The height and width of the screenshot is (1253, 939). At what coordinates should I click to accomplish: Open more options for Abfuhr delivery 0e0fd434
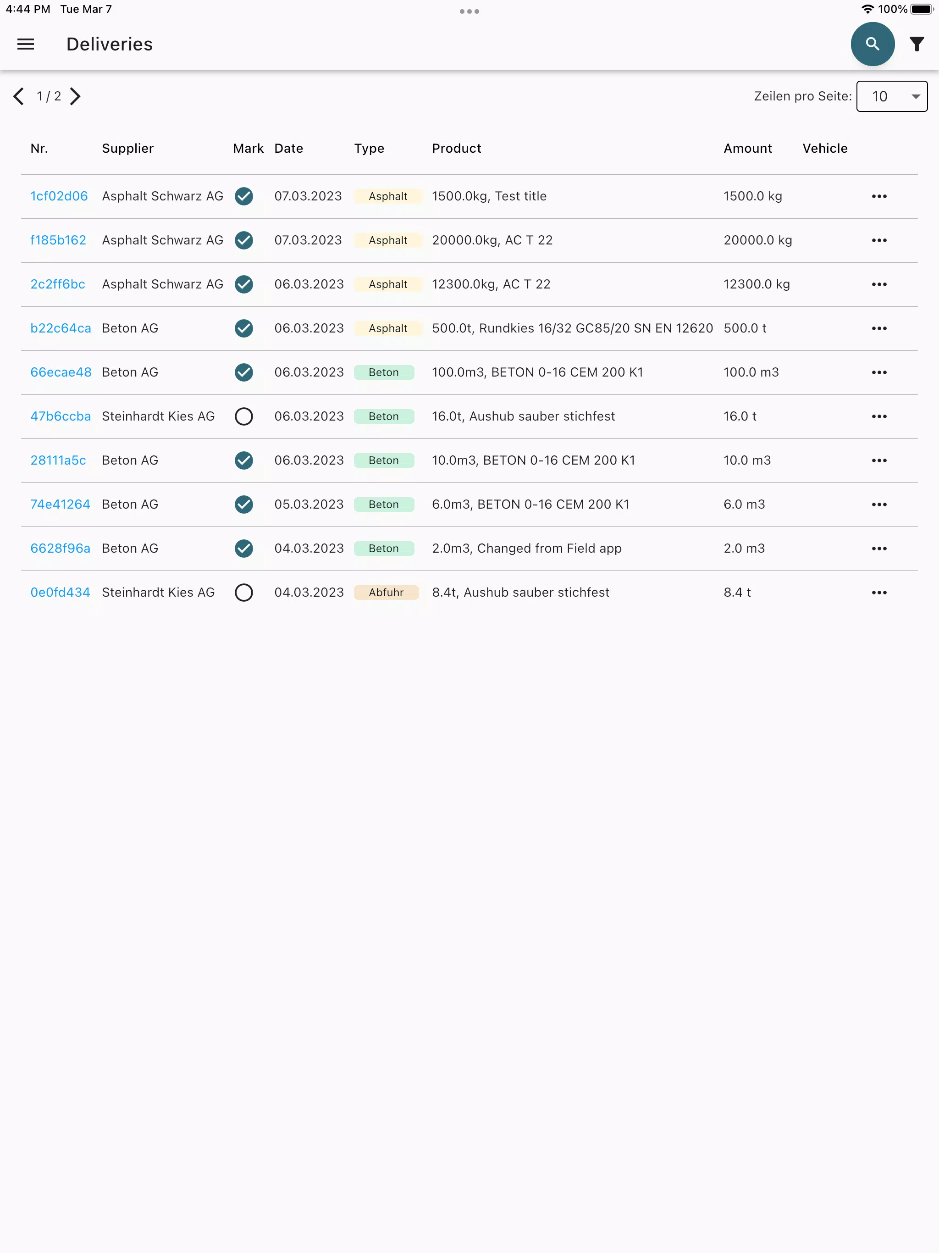879,592
